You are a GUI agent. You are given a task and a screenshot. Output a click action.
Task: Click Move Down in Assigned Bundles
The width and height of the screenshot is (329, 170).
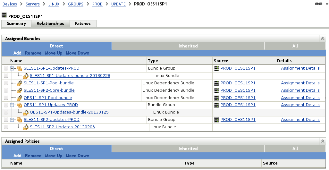click(x=78, y=53)
